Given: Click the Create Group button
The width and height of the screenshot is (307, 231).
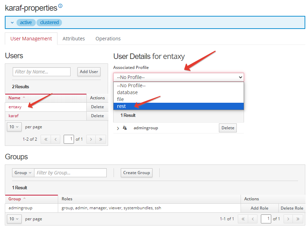Looking at the screenshot, I should (136, 173).
